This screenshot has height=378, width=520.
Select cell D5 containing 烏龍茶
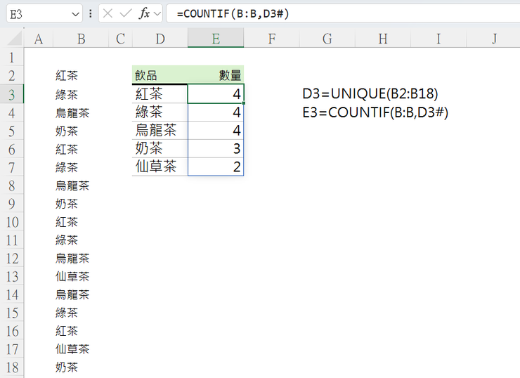tap(160, 130)
